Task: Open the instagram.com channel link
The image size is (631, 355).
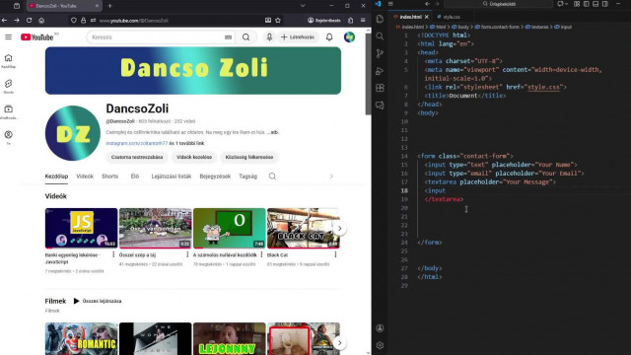Action: coord(136,143)
